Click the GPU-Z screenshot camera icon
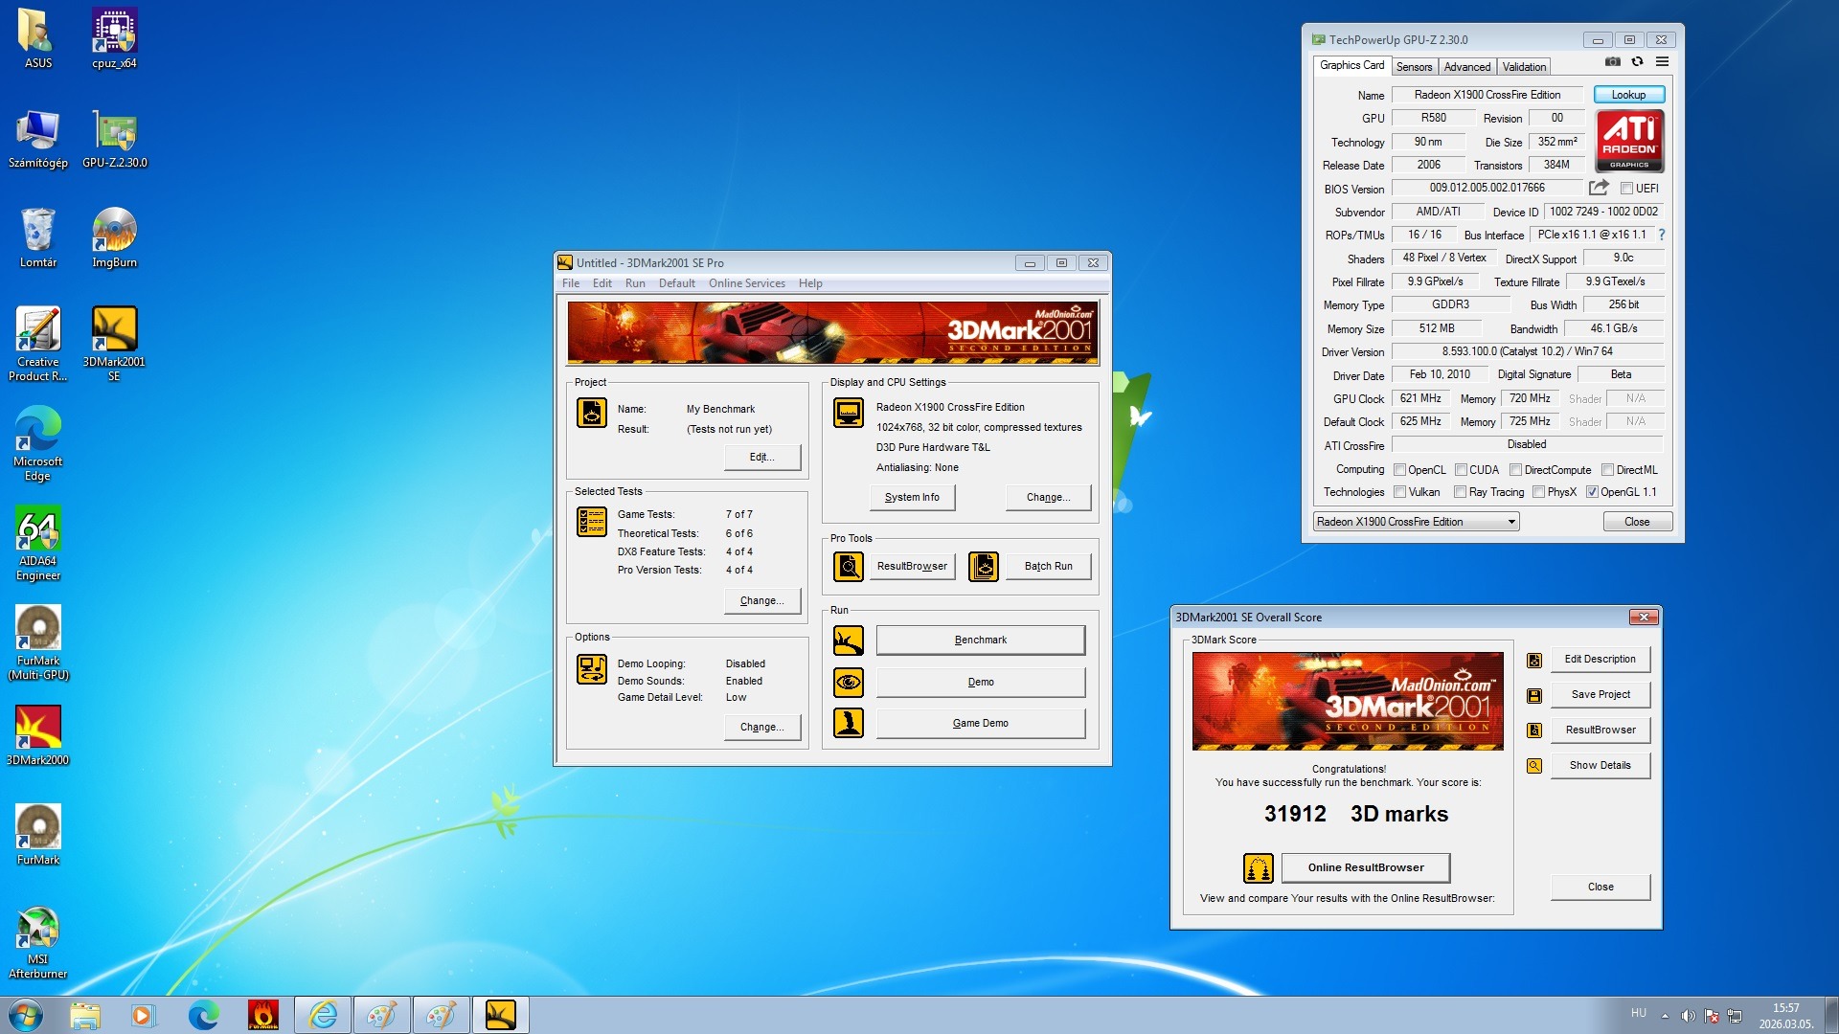 (1613, 62)
